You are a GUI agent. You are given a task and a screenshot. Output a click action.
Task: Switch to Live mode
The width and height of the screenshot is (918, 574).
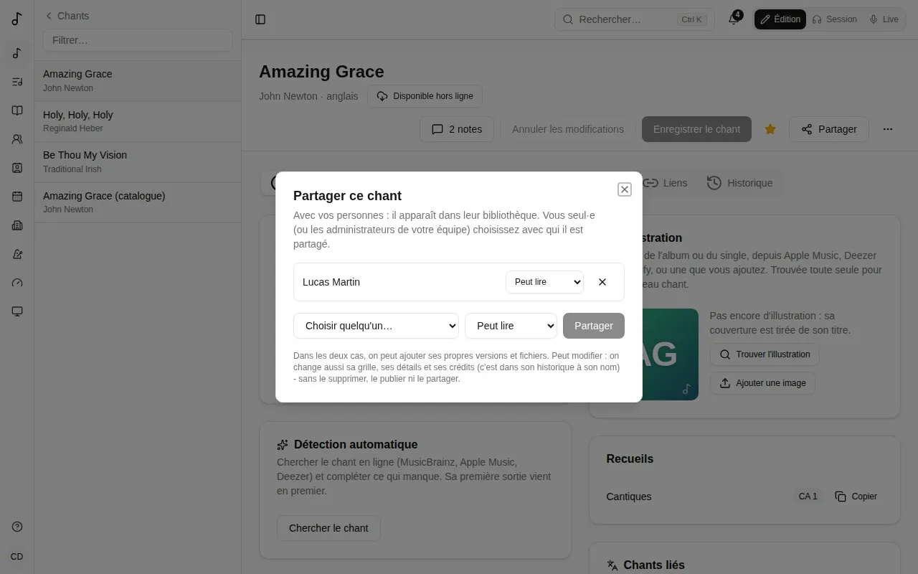tap(884, 19)
